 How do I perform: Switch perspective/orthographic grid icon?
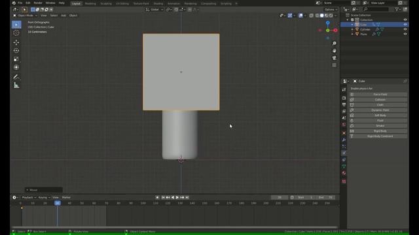point(335,65)
